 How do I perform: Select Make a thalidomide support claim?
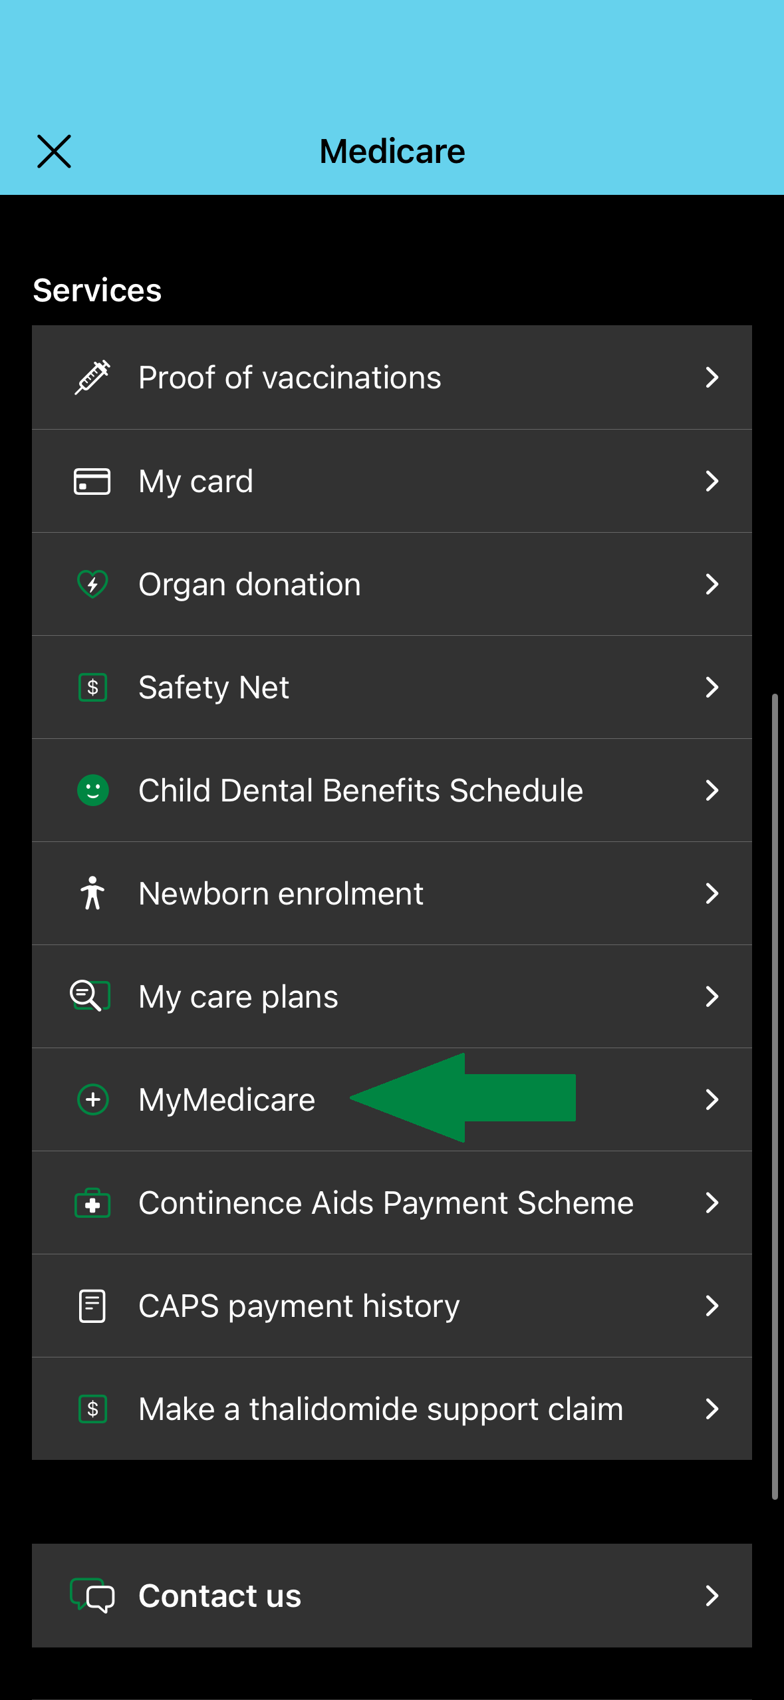point(380,1409)
